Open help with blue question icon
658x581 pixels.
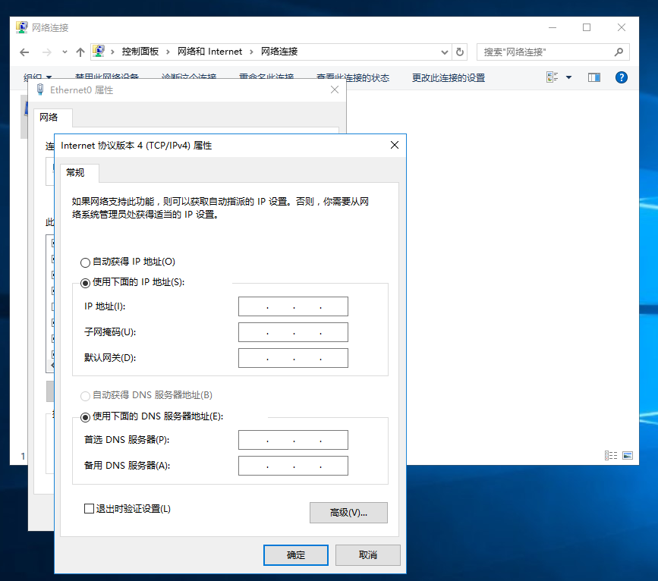pos(621,77)
